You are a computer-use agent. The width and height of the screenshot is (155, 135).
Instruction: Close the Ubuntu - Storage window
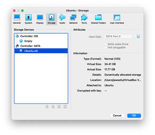click(x=14, y=10)
